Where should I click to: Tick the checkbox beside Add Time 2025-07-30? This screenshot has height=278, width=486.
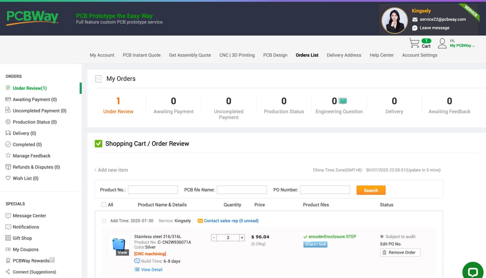point(104,221)
